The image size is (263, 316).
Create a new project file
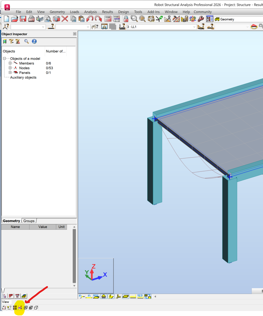[x=6, y=19]
